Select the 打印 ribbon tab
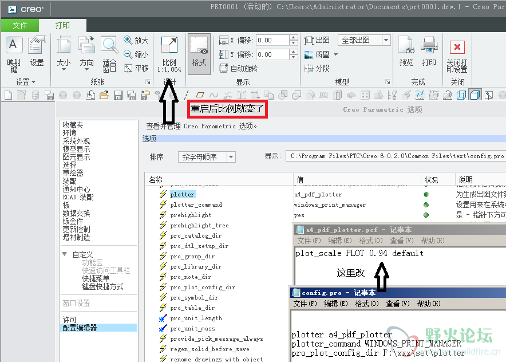The image size is (506, 362). (62, 25)
